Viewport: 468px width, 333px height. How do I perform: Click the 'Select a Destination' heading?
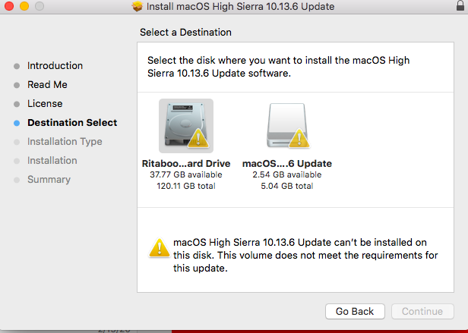[185, 32]
